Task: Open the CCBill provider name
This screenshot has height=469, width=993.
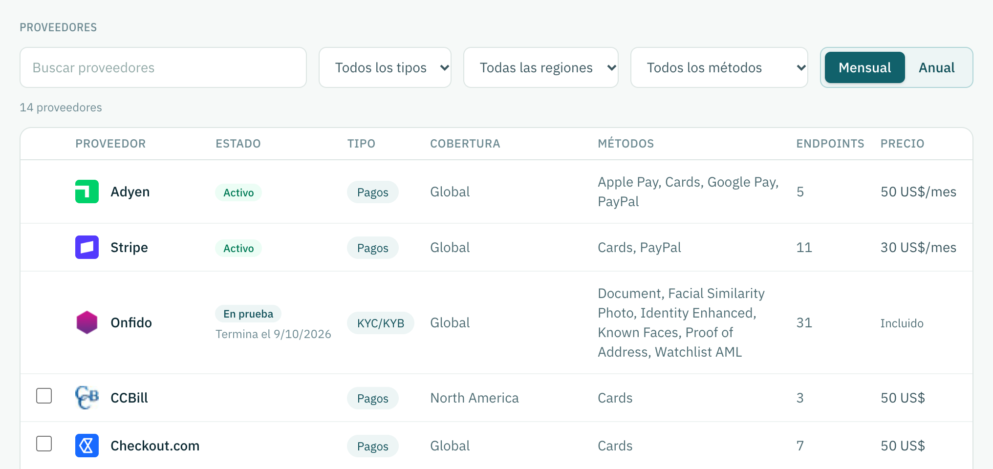Action: tap(129, 398)
